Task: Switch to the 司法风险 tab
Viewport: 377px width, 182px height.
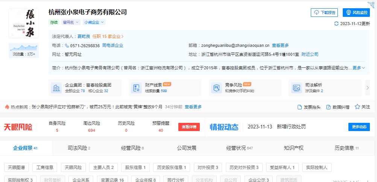Action: tap(79, 148)
